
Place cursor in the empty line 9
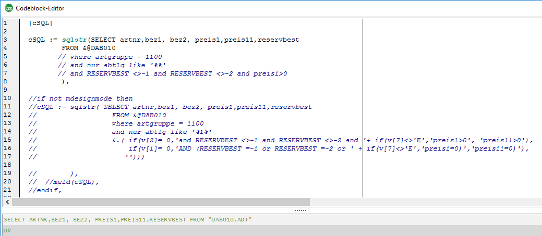[x=156, y=90]
